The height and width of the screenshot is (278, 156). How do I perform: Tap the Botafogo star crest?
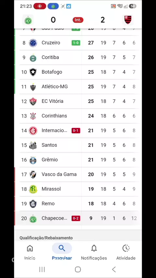coord(33,72)
